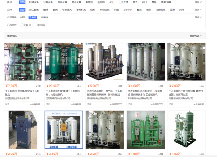
Task: Expand more brands in 品牌 row
Action: click(x=198, y=10)
